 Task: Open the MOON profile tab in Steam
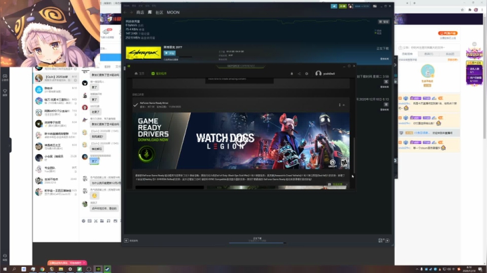coord(173,12)
